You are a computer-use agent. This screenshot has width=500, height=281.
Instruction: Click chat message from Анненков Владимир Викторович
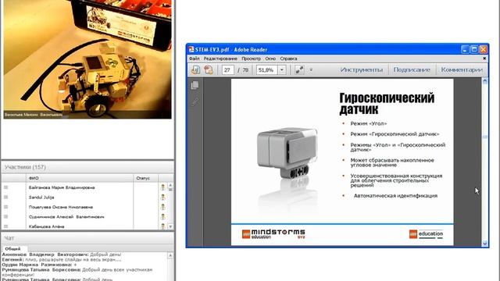[62, 254]
